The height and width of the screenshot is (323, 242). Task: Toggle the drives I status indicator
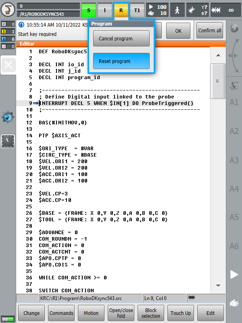coord(105,10)
